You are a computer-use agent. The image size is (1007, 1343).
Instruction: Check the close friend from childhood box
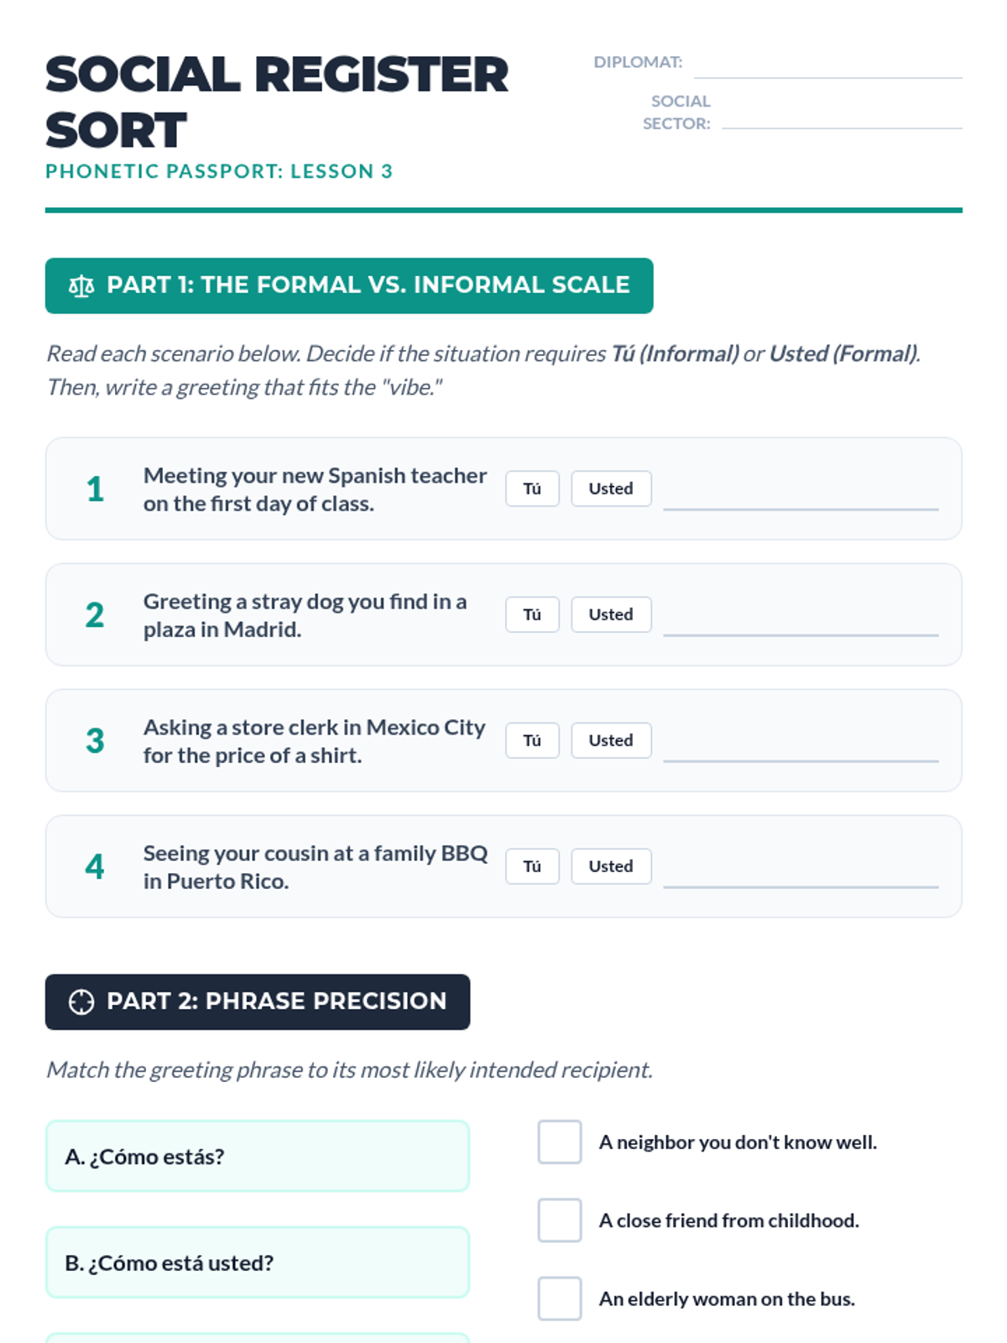click(560, 1220)
